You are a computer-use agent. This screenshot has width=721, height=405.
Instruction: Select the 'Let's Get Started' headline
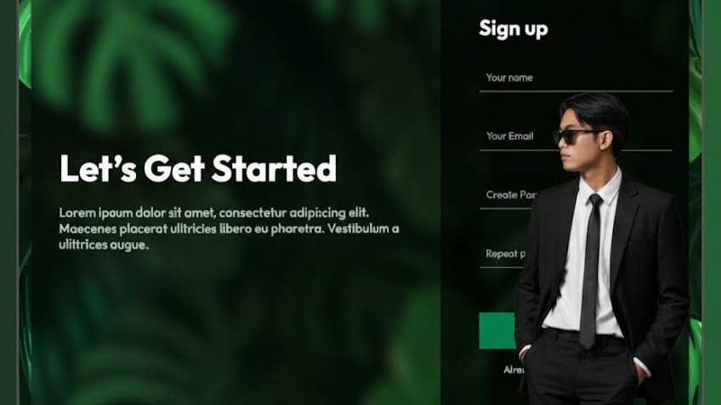pyautogui.click(x=198, y=168)
